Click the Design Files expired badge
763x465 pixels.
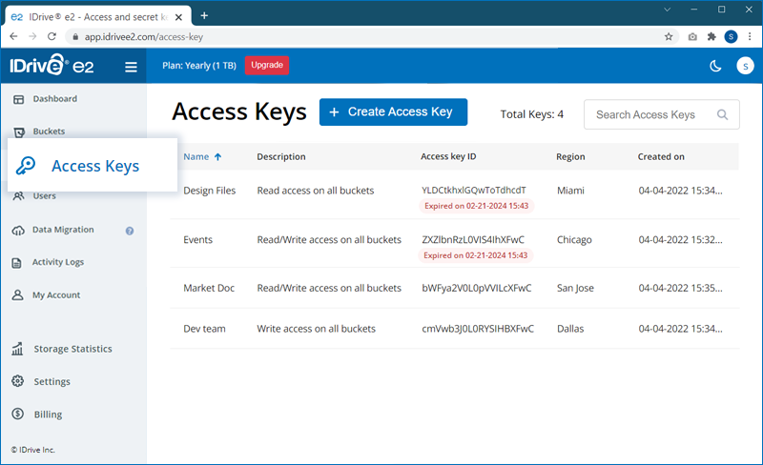click(x=476, y=206)
